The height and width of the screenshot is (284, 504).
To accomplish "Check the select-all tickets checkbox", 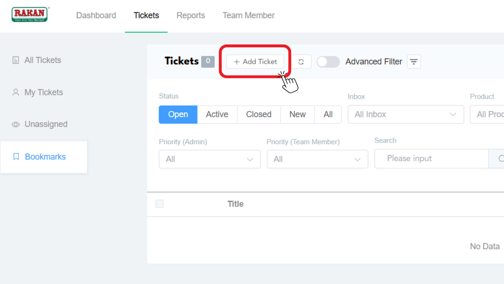I will (x=160, y=204).
